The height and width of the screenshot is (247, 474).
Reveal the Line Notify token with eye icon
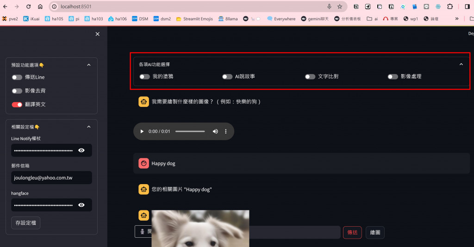click(x=81, y=150)
